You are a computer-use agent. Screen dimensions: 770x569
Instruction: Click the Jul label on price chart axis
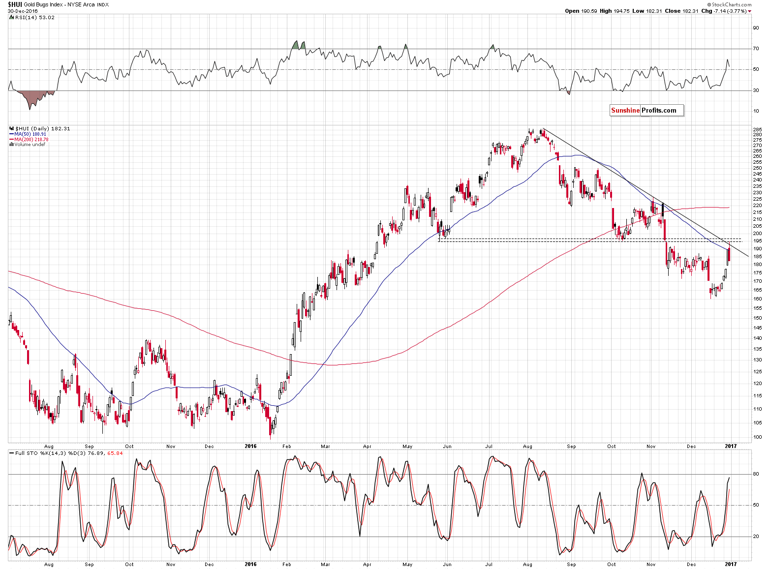pyautogui.click(x=489, y=446)
